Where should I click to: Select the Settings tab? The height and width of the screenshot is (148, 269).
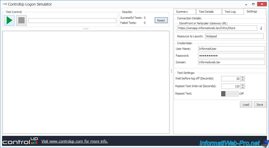point(254,11)
